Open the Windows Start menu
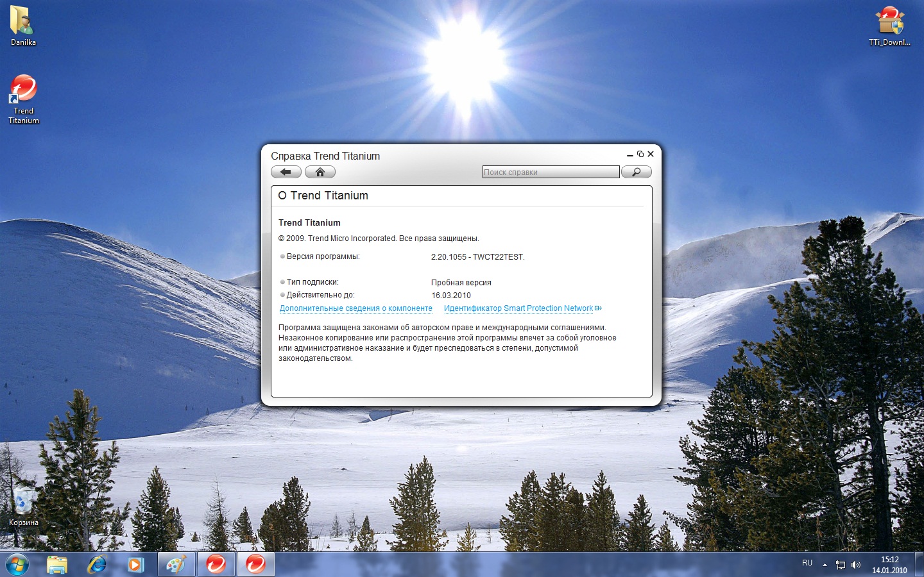Screen dimensions: 924x577 17,565
